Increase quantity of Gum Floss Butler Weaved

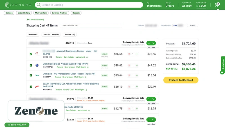click(x=137, y=65)
